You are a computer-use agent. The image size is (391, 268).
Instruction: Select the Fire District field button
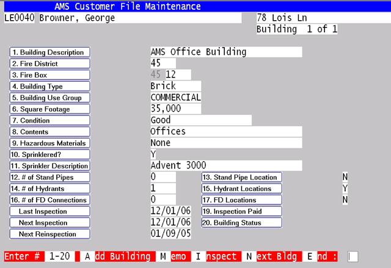50,63
